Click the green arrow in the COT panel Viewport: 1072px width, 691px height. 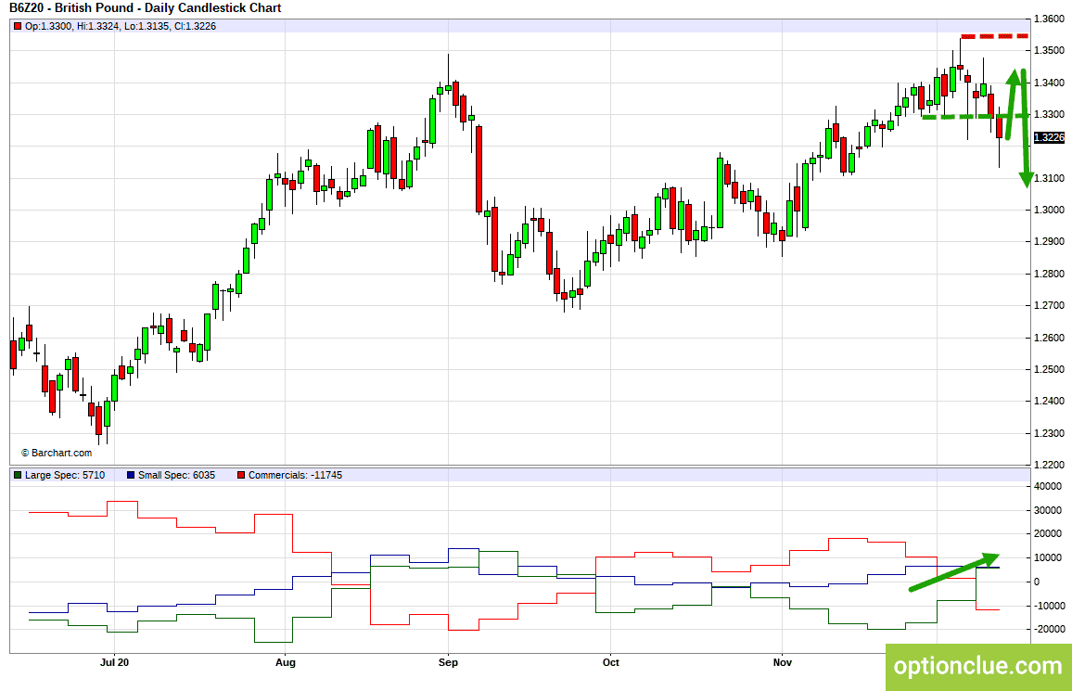(x=953, y=572)
